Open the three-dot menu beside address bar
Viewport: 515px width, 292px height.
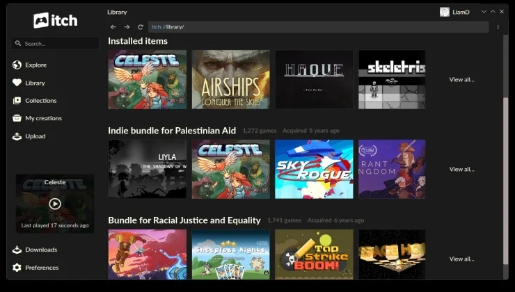[x=498, y=27]
